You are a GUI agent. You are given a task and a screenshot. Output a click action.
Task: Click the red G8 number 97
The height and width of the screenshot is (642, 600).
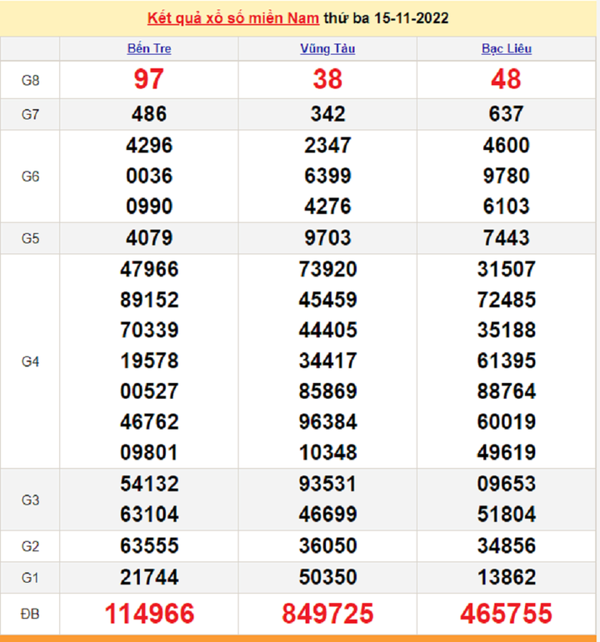pos(149,79)
